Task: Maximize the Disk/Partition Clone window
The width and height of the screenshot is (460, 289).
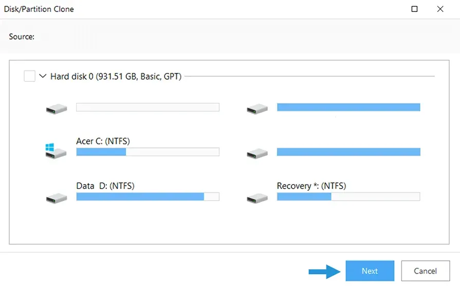Action: click(414, 9)
